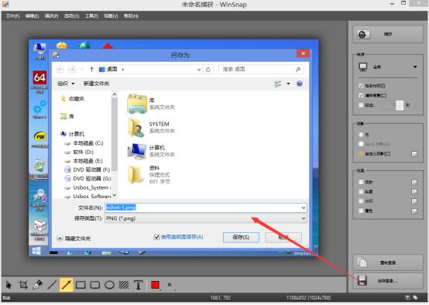Image resolution: width=429 pixels, height=305 pixels.
Task: Click the blue Help icon in dialog
Action: coord(300,84)
